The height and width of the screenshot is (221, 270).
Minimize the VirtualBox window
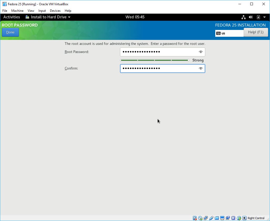[240, 4]
